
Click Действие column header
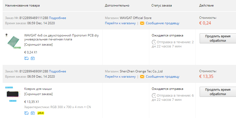pos(206,5)
